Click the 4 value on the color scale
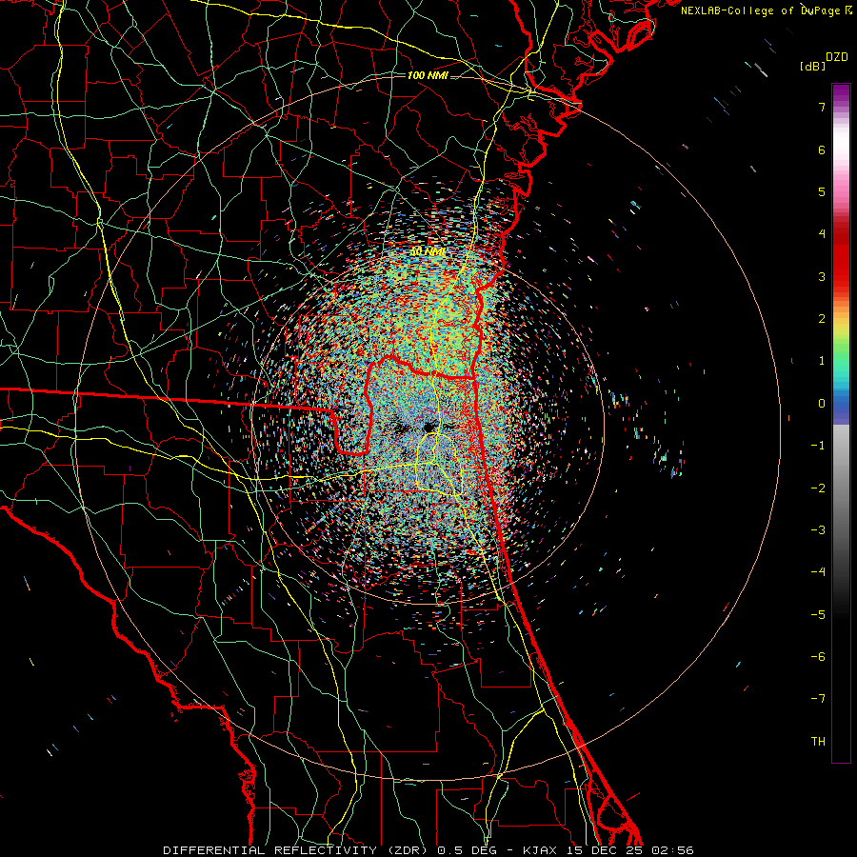The image size is (857, 857). pos(822,234)
